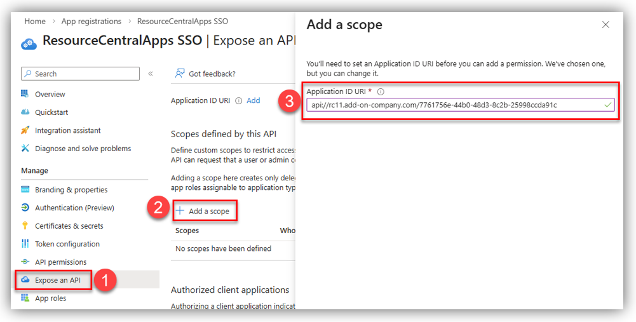The height and width of the screenshot is (322, 636).
Task: Open ResourceCentralApps SSO breadcrumb
Action: [182, 22]
